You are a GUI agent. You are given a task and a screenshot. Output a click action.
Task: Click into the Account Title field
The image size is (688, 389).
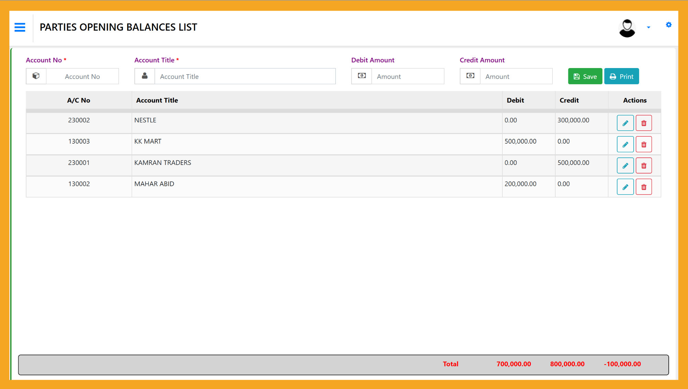click(x=245, y=76)
